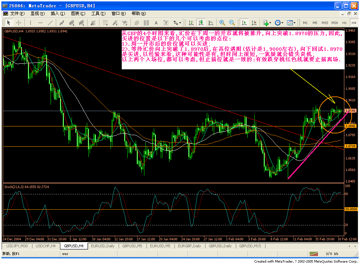Select the text label tool

(x=166, y=23)
